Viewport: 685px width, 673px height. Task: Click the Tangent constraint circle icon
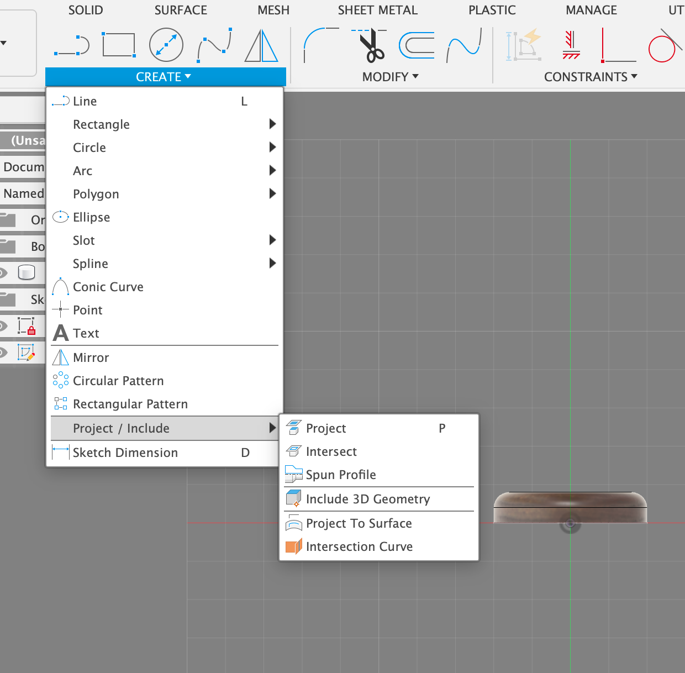coord(663,46)
